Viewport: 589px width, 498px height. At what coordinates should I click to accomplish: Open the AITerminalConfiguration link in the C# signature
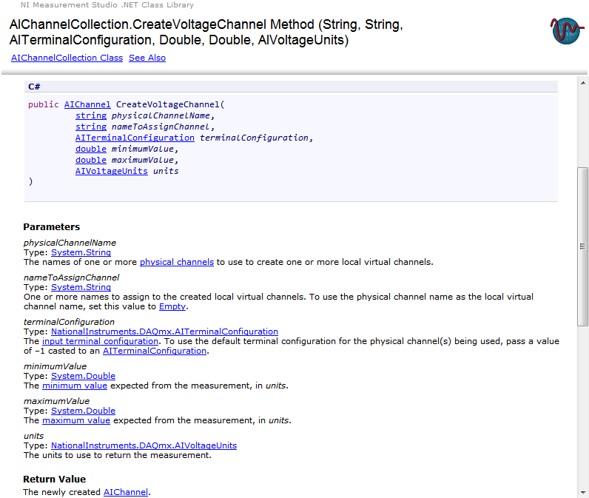coord(135,138)
